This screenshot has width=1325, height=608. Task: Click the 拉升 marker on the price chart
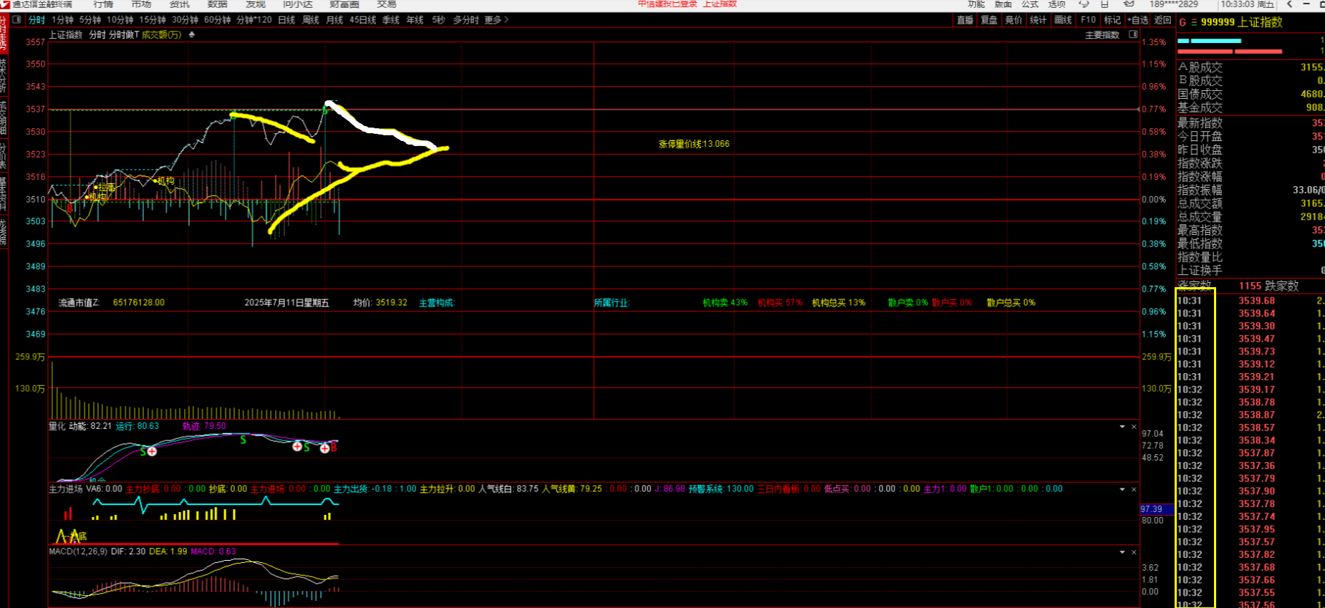click(104, 187)
